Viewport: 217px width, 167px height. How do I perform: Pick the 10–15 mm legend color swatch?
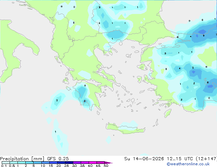coord(45,163)
